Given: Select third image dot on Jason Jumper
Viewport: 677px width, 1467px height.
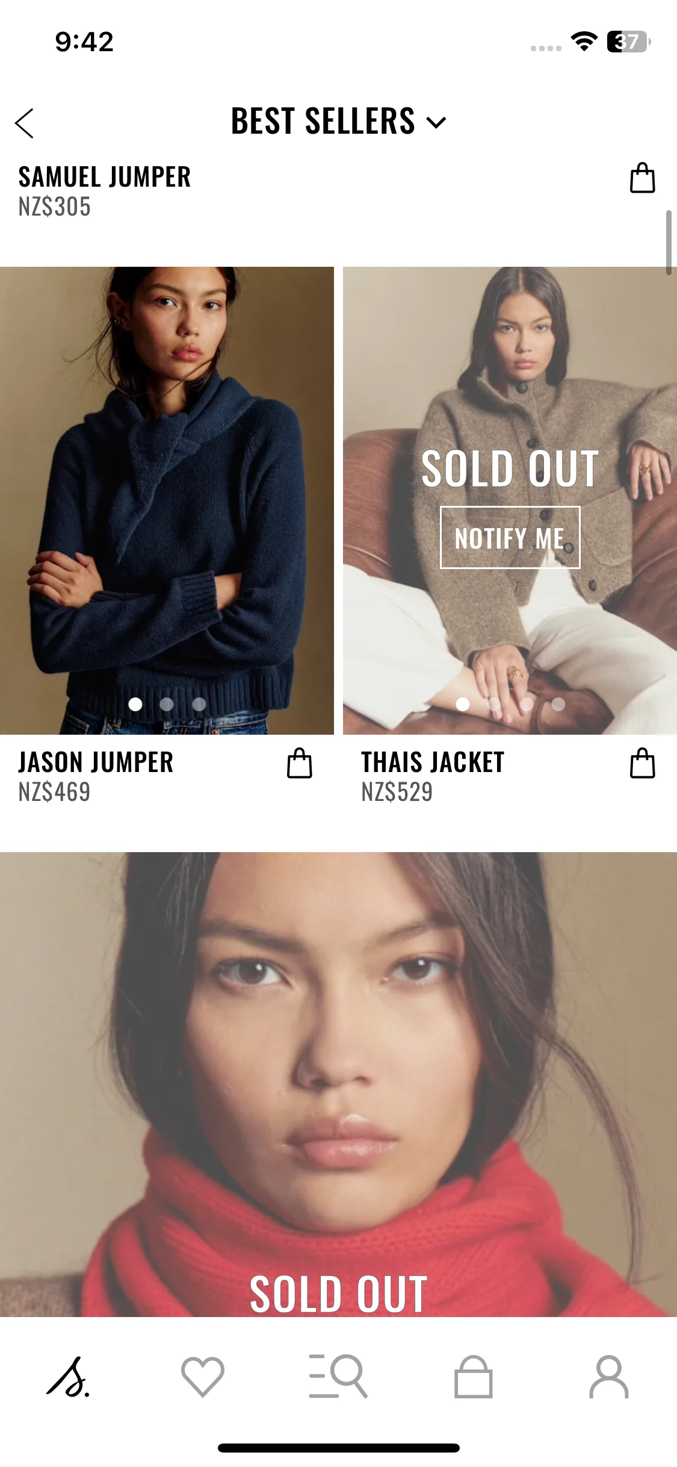Looking at the screenshot, I should tap(199, 704).
